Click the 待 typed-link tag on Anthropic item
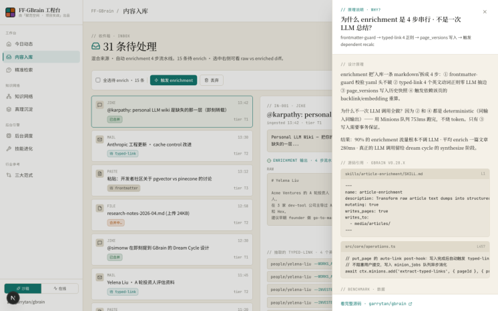The width and height of the screenshot is (498, 311). pos(123,154)
